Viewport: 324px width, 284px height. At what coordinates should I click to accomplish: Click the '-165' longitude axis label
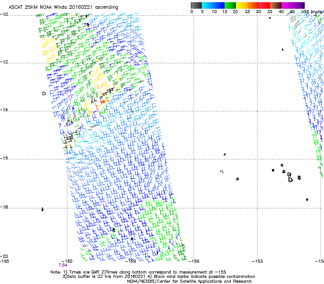coord(4,261)
